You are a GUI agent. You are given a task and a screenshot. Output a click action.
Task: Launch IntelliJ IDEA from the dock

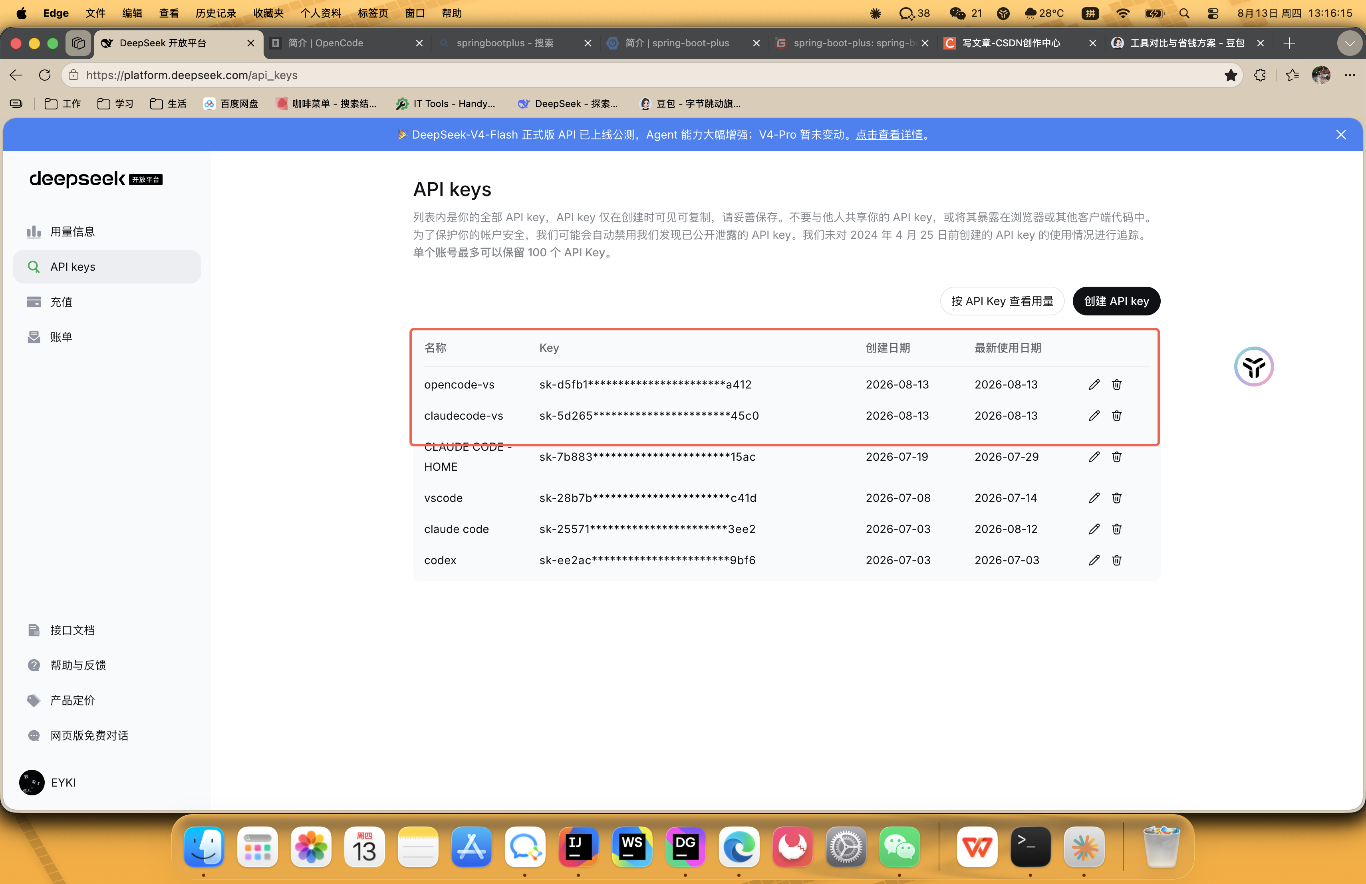pos(578,847)
